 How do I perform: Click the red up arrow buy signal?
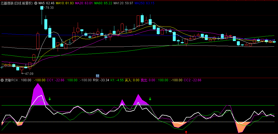coord(186,132)
